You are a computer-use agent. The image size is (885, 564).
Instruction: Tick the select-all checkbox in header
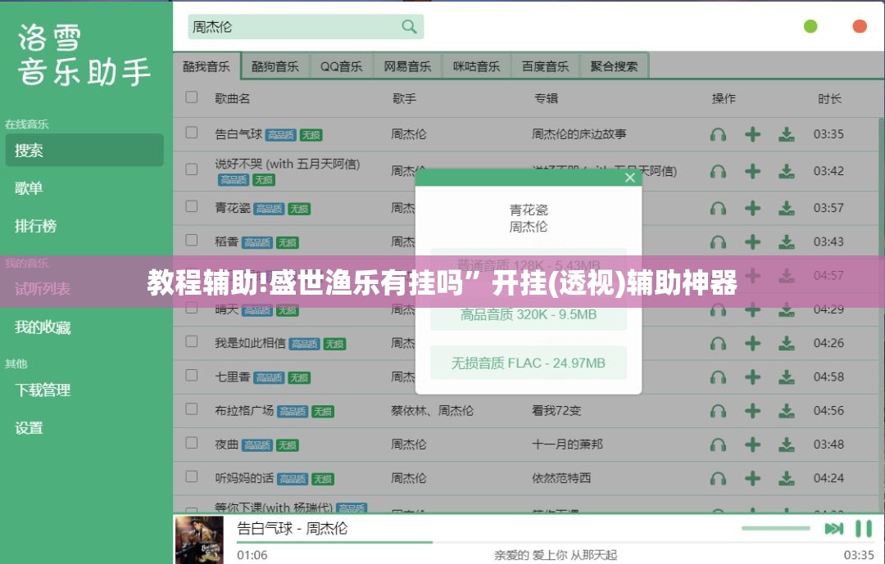click(x=191, y=97)
